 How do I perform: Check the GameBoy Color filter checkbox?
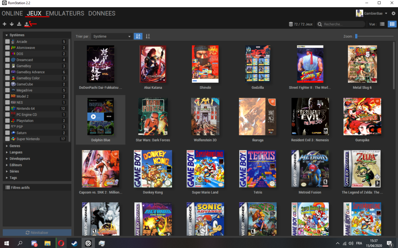point(7,78)
